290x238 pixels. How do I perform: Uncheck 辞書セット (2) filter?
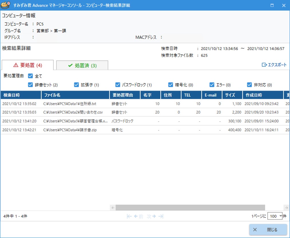(30, 85)
